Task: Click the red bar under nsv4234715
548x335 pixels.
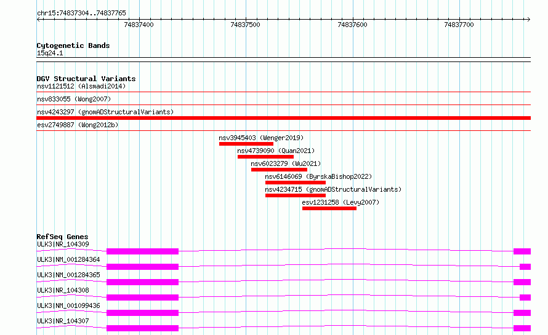Action: 296,195
